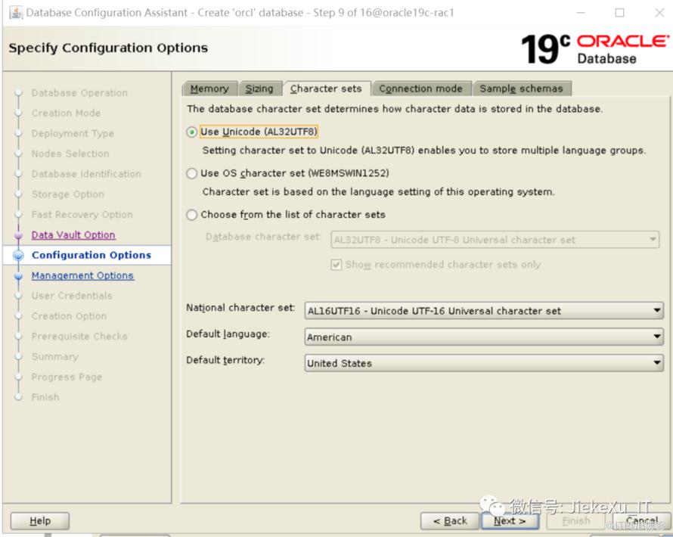
Task: Switch to Connection mode tab
Action: coord(420,88)
